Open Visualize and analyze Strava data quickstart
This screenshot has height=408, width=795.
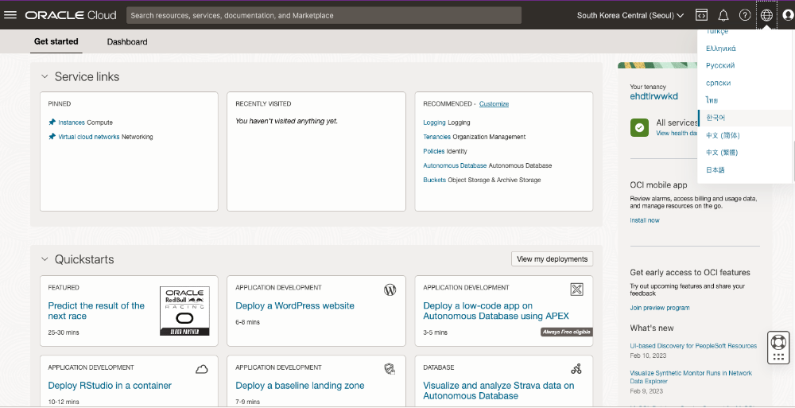click(498, 391)
